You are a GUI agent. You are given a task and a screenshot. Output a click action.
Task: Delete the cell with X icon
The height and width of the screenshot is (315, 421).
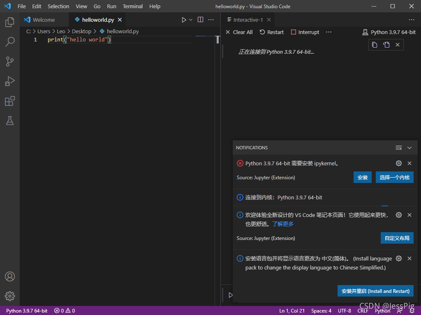398,45
